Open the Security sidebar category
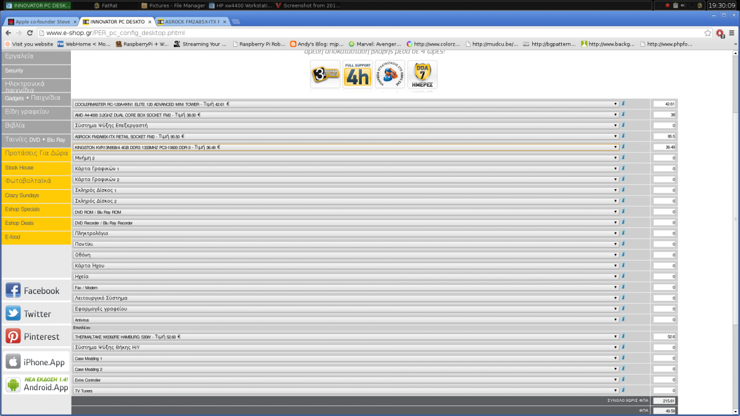 pos(36,71)
